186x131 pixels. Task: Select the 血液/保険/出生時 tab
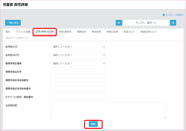point(45,32)
